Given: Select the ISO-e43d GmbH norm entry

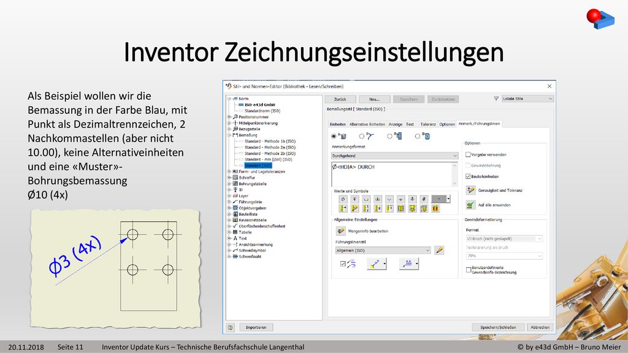Looking at the screenshot, I should [260, 105].
